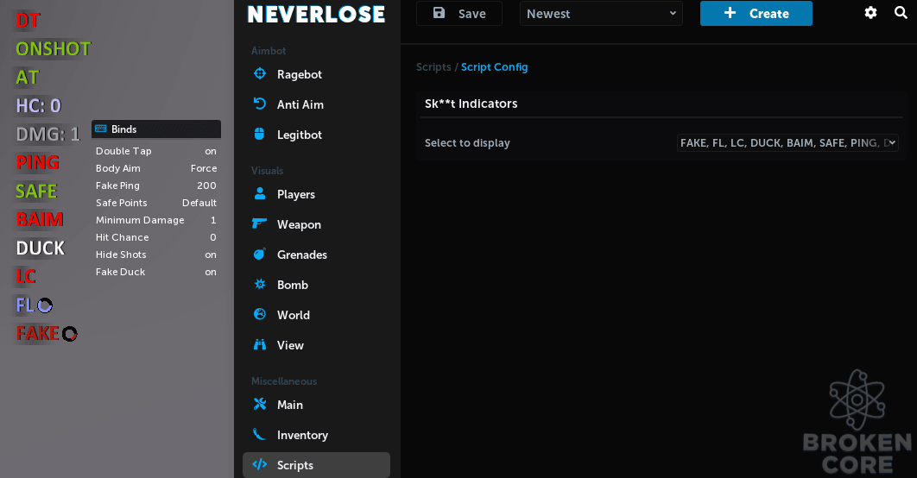This screenshot has width=917, height=478.
Task: Click the Safe Points bind row
Action: [156, 203]
